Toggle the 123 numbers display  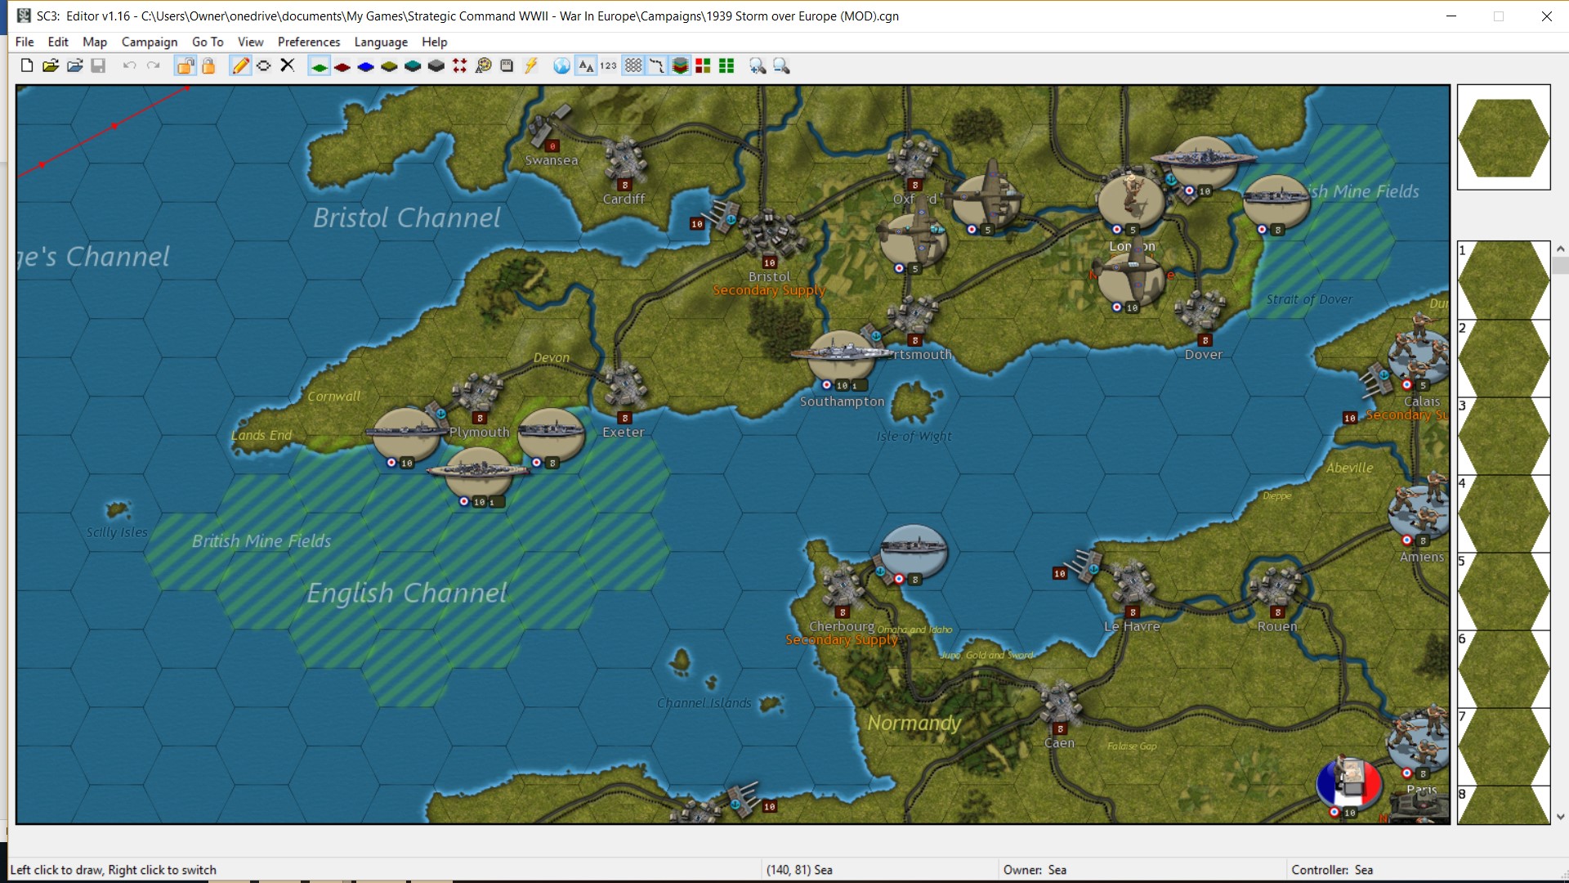click(x=609, y=66)
